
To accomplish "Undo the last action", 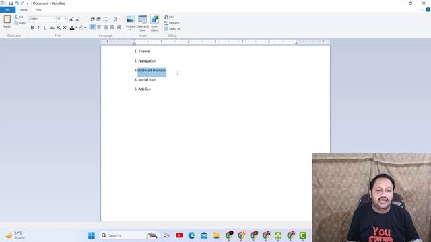I will coord(17,3).
